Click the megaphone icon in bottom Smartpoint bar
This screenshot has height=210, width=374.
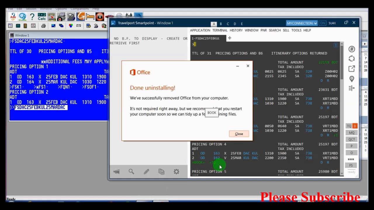pos(116,171)
